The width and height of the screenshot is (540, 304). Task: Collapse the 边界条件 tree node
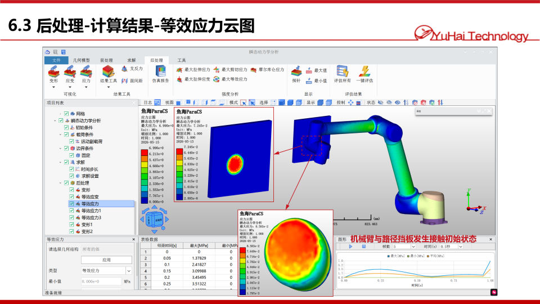click(x=61, y=148)
